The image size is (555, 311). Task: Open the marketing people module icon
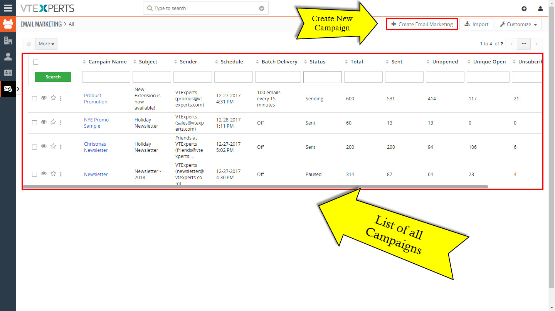click(8, 24)
